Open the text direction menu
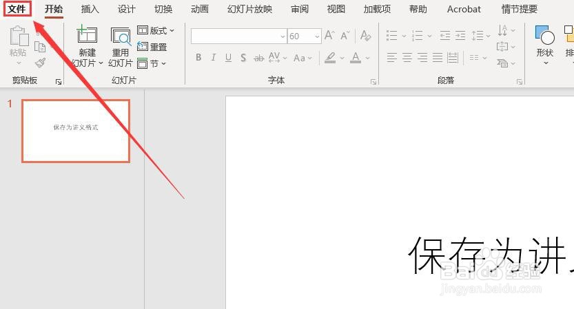 pos(506,30)
